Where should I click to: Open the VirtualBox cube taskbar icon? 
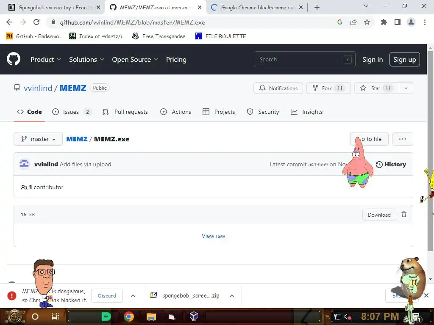point(194,316)
